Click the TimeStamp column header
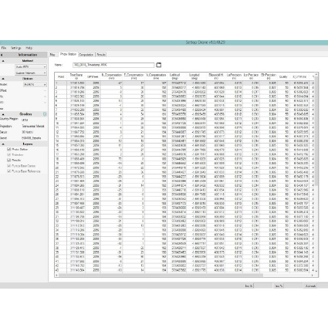The image size is (328, 328). click(x=76, y=76)
